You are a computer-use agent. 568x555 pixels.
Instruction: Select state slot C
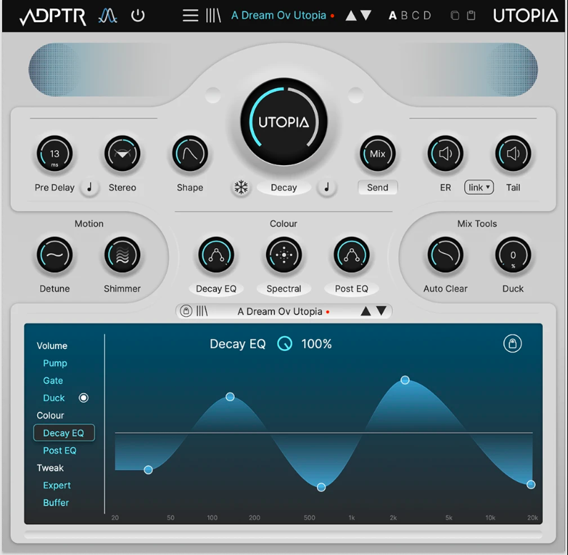coord(416,16)
